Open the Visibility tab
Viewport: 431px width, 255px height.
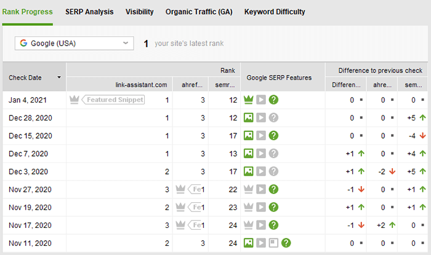tap(140, 12)
